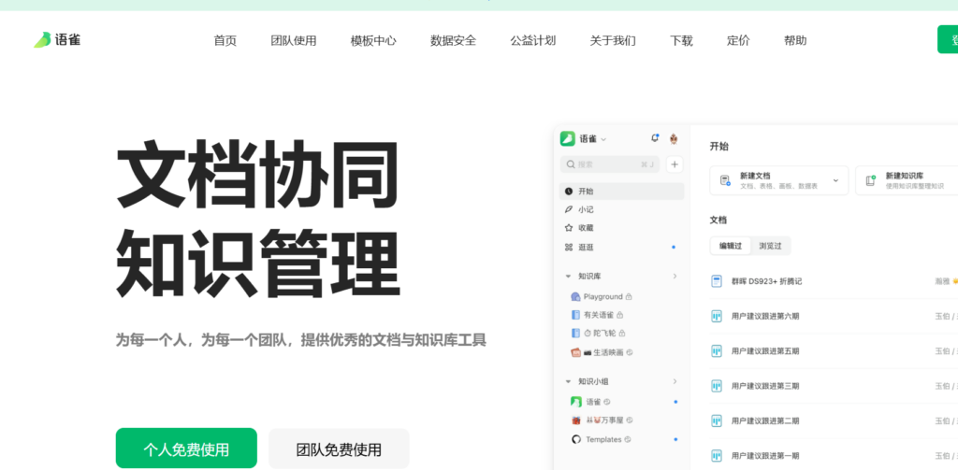Click the Yuque logo in the page header

(57, 40)
